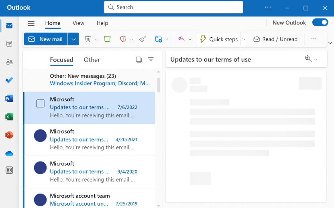Select the avatar circle of 9/4/2020 email
This screenshot has width=334, height=208.
40,168
